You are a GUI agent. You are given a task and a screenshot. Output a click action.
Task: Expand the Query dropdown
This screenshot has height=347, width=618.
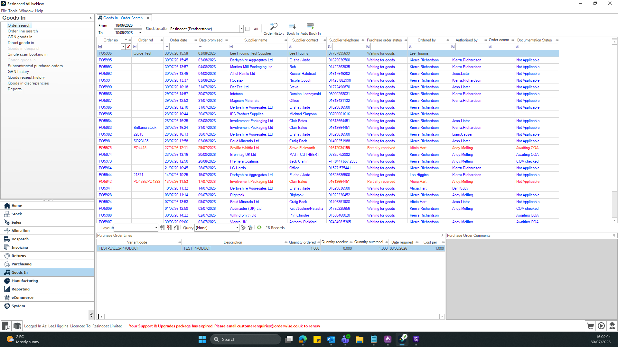237,228
